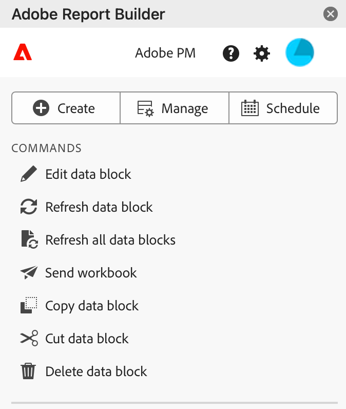Screen dimensions: 346x409
Task: Click the scissors Cut data block icon
Action: tap(29, 338)
